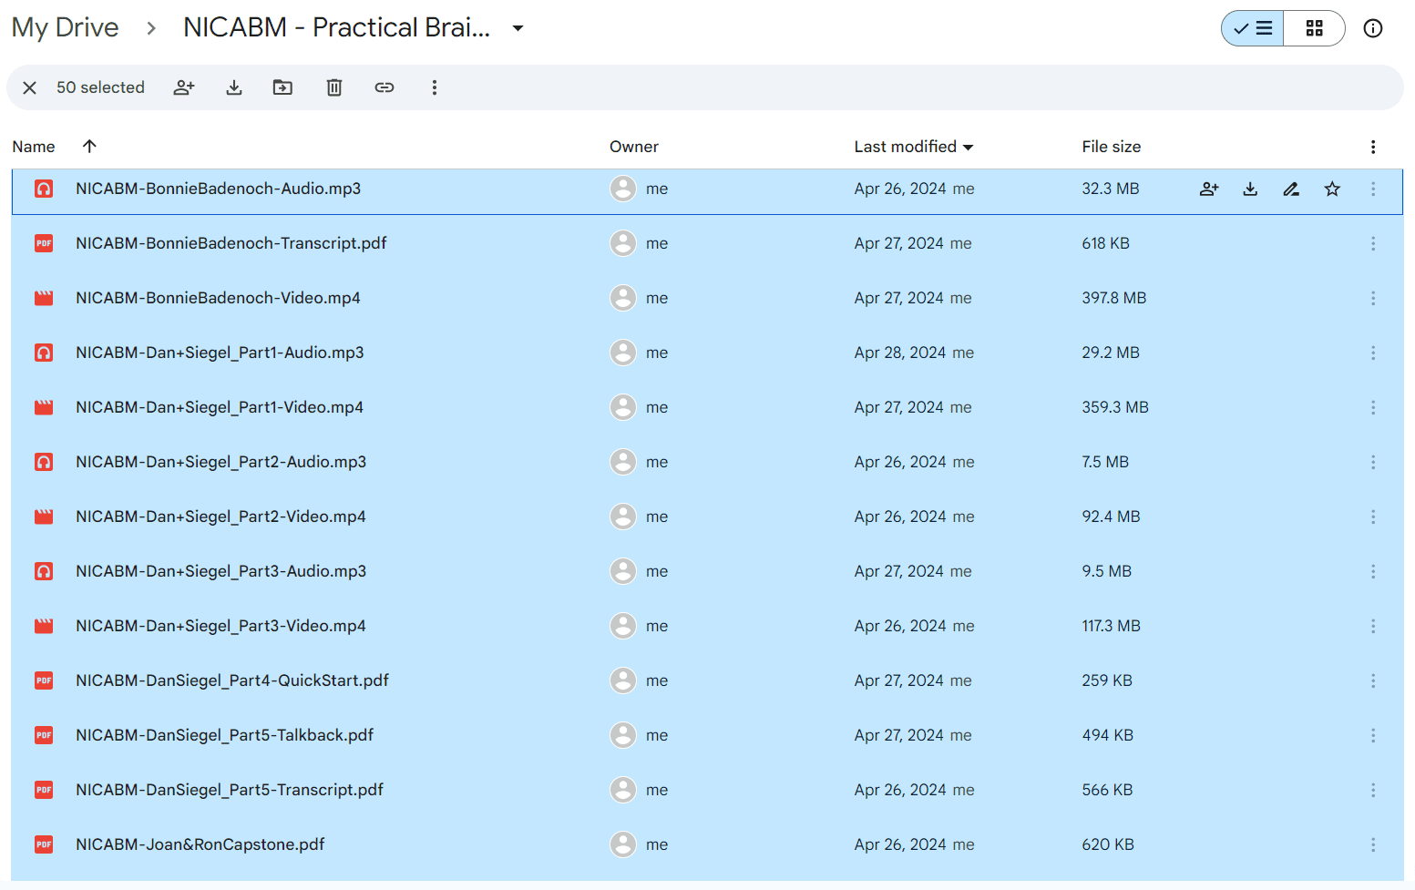Select NICABM-Dan+Siegel_Part3-Audio.mp3 file name

click(x=221, y=571)
